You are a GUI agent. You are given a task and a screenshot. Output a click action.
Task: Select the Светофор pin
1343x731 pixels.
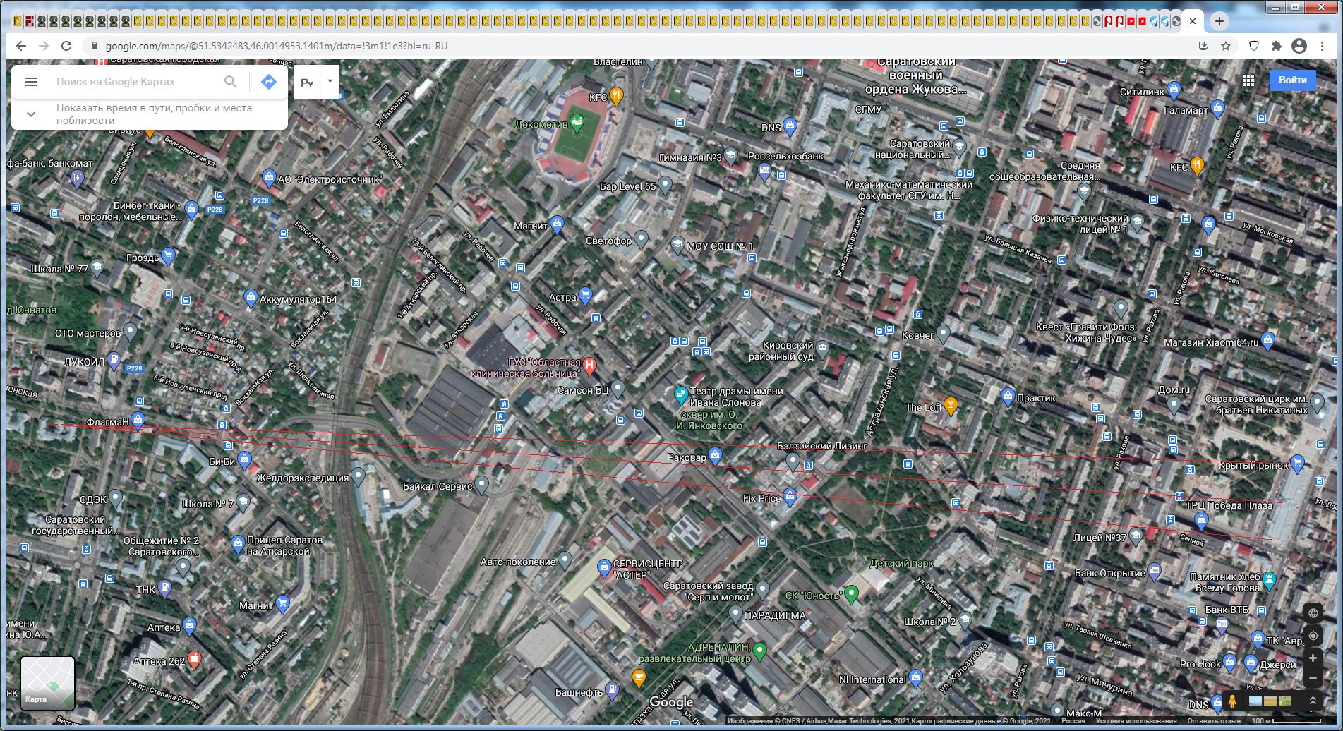641,239
